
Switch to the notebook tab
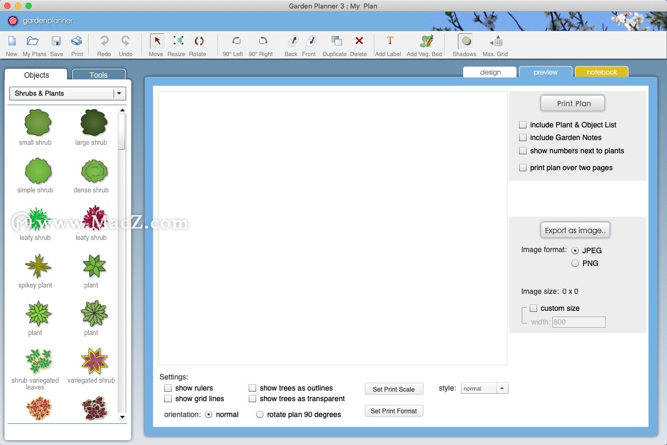[x=602, y=71]
